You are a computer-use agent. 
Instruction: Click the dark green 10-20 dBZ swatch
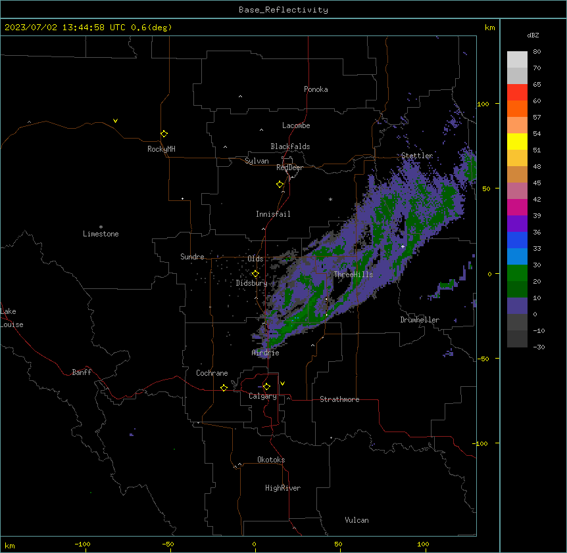[517, 290]
